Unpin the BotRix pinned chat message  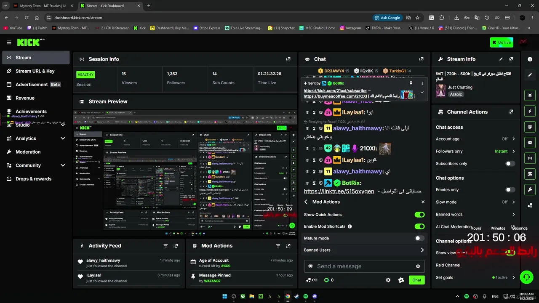(411, 83)
